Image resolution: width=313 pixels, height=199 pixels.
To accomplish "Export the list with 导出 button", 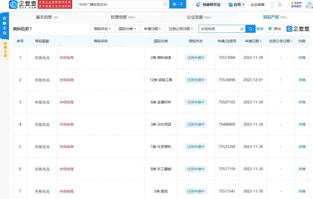I will coord(275,29).
